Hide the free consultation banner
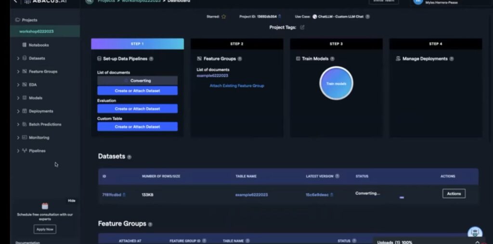The width and height of the screenshot is (493, 244). 71,201
